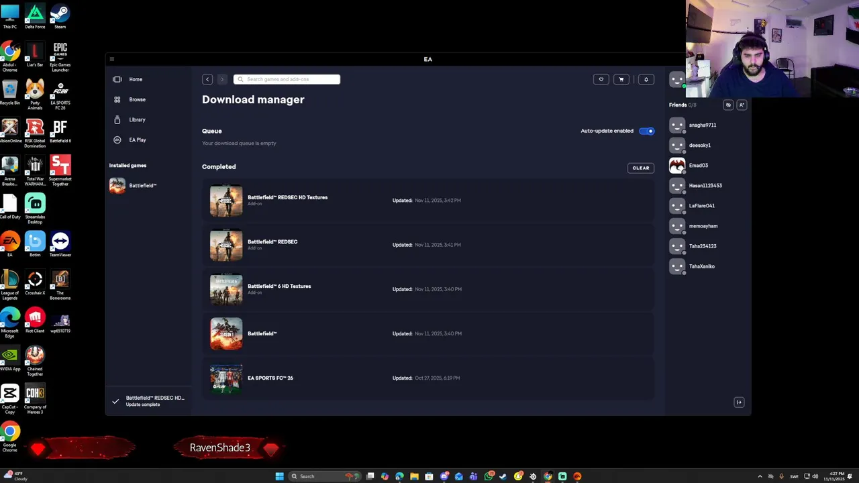Open Discord from the taskbar
This screenshot has width=859, height=483.
click(x=444, y=476)
